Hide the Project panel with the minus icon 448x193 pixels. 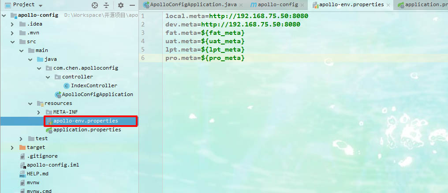[x=132, y=5]
